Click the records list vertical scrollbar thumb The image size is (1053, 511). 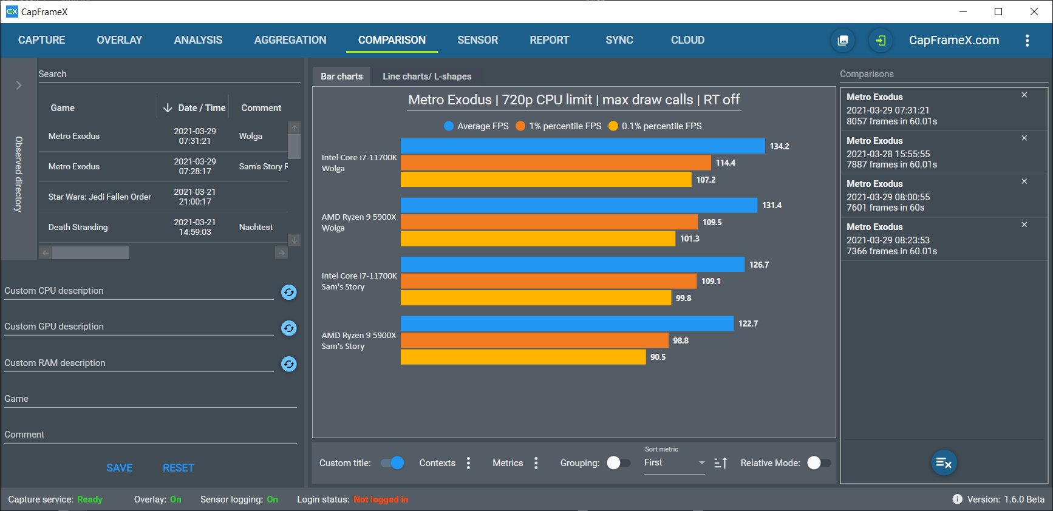295,146
